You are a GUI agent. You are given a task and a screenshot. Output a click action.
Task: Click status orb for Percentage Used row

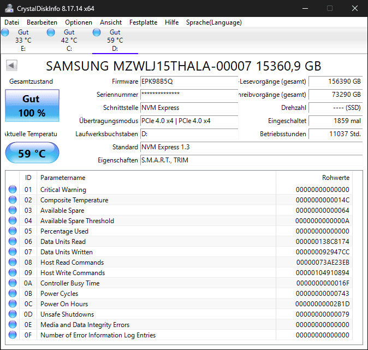point(13,231)
